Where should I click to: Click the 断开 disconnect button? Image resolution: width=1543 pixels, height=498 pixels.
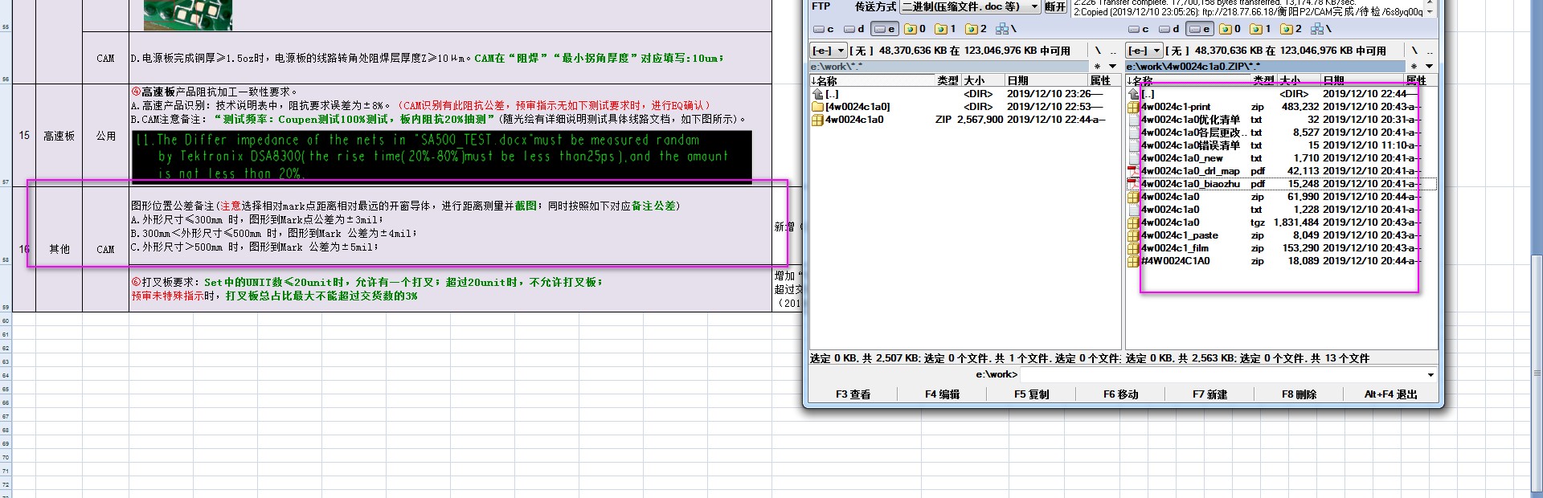point(1055,6)
